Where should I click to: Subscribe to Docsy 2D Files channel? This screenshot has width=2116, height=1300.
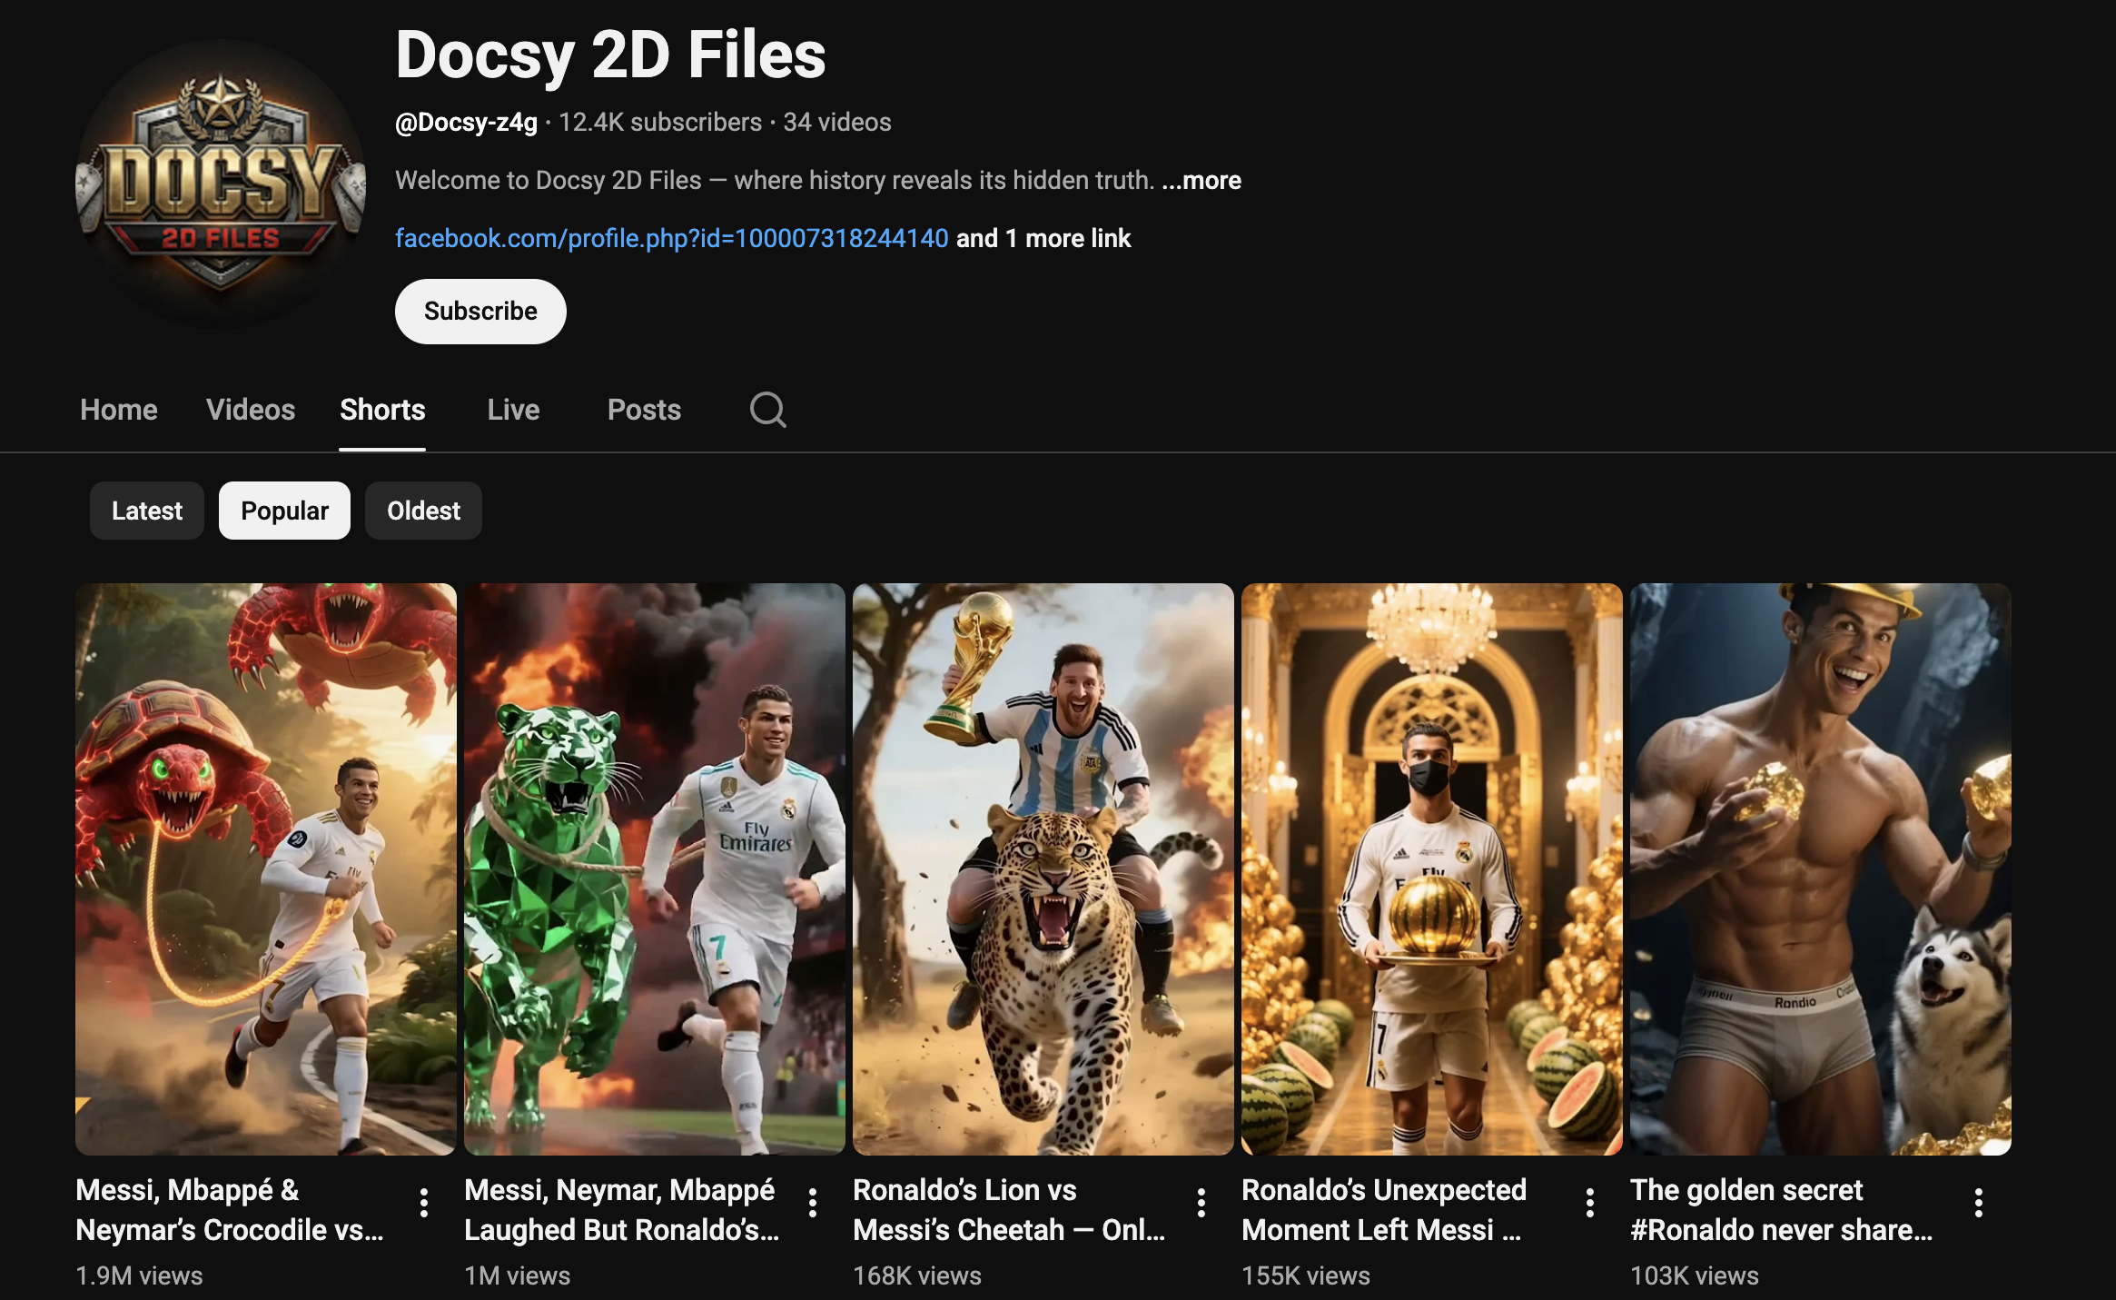(480, 312)
